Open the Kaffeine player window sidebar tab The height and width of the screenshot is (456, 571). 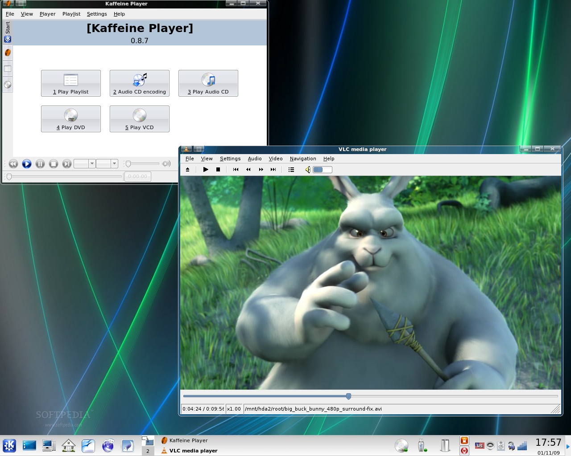pos(8,53)
